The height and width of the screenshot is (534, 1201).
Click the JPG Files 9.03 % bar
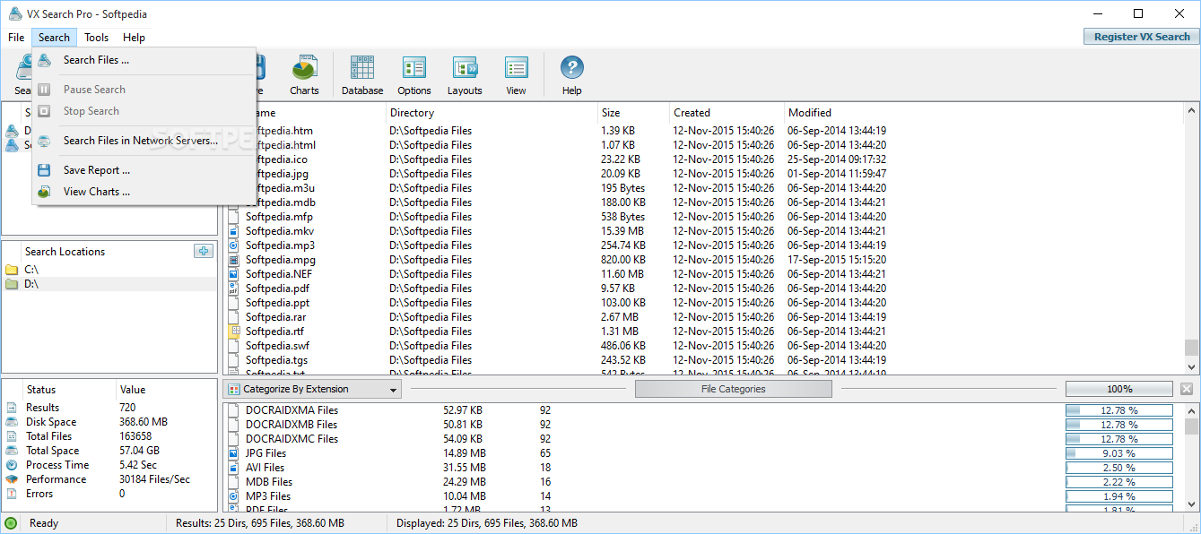tap(1118, 453)
